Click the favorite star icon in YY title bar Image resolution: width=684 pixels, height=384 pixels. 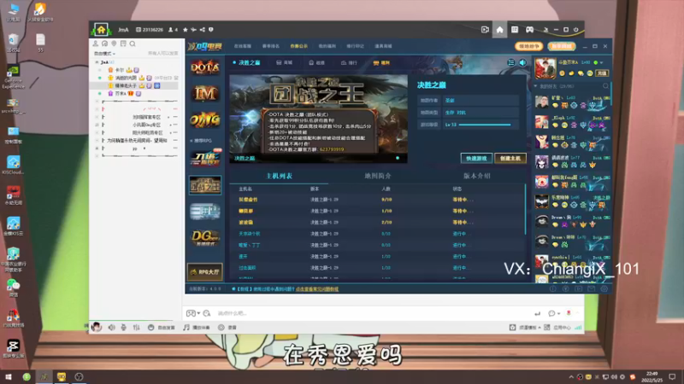pyautogui.click(x=186, y=30)
